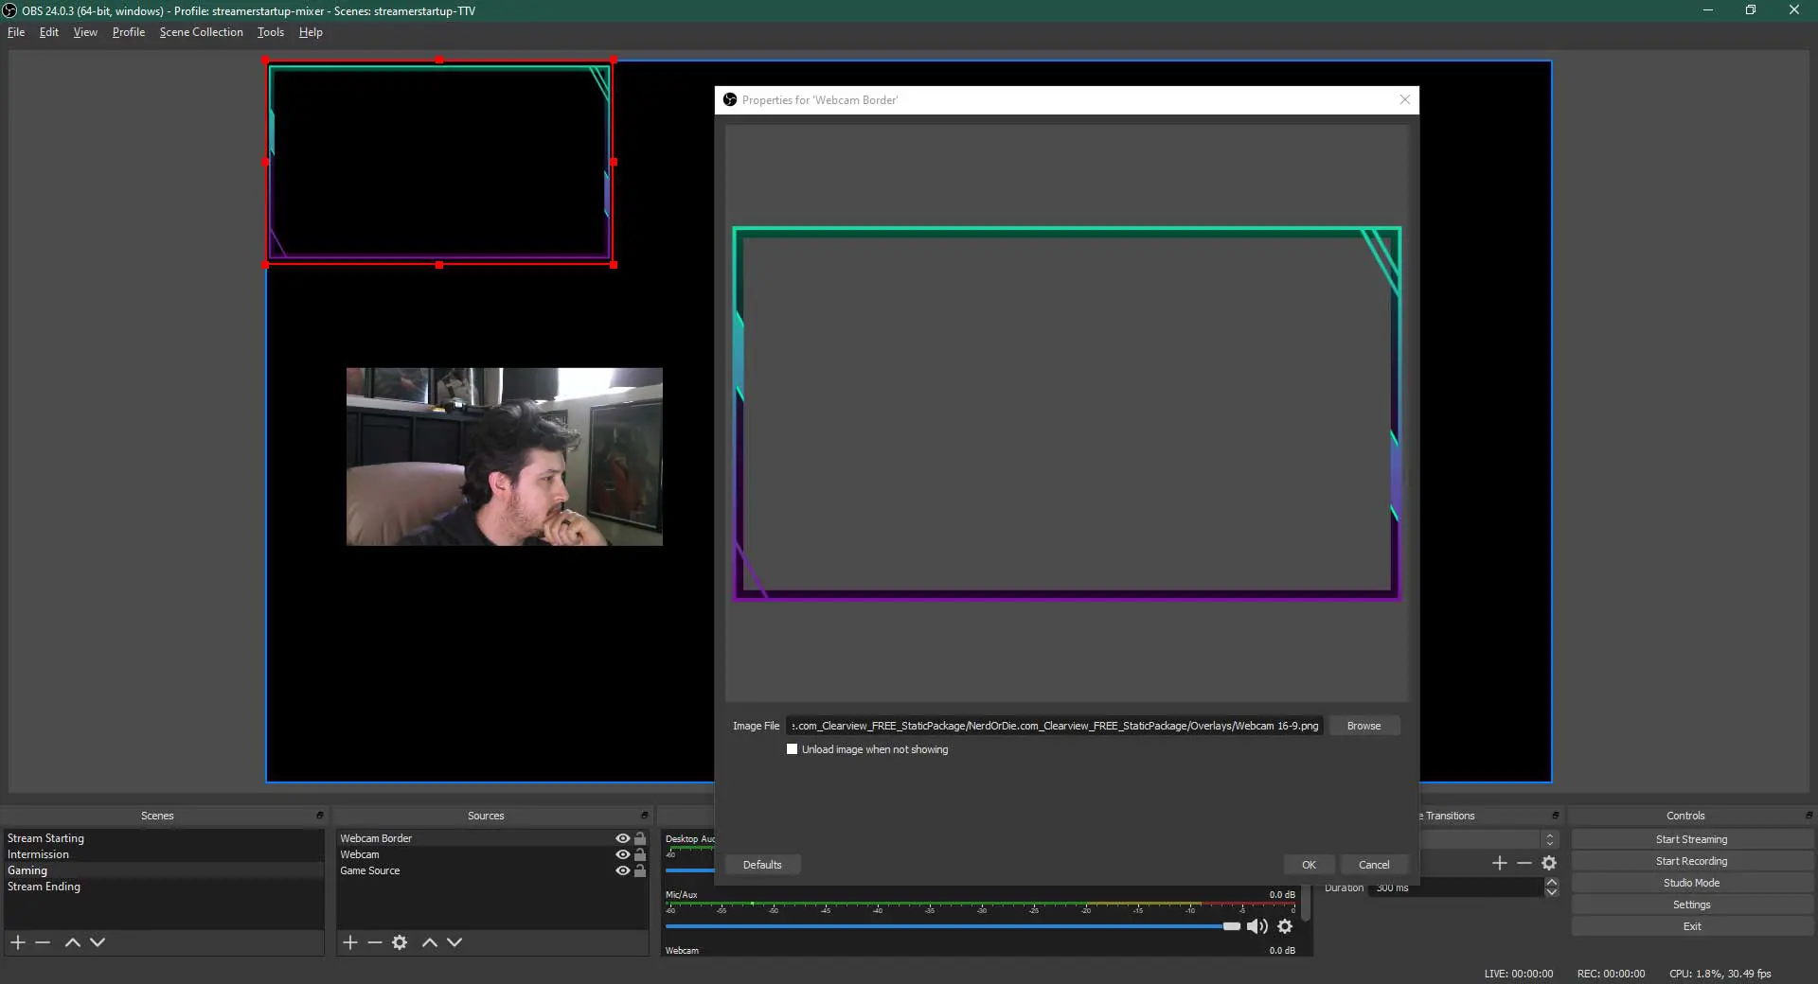
Task: Open the Edit menu
Action: 49,32
